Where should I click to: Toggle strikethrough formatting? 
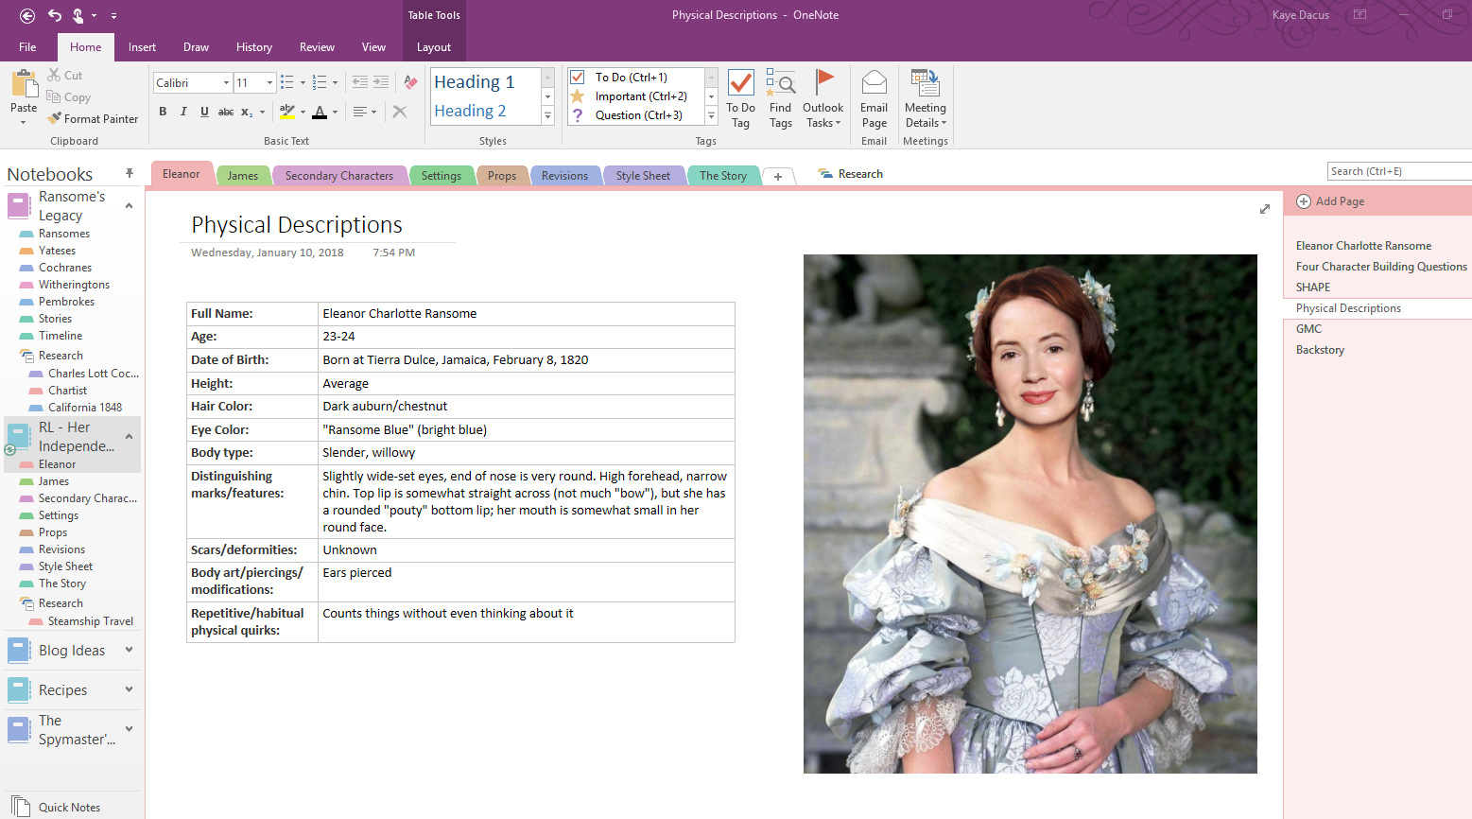coord(226,112)
